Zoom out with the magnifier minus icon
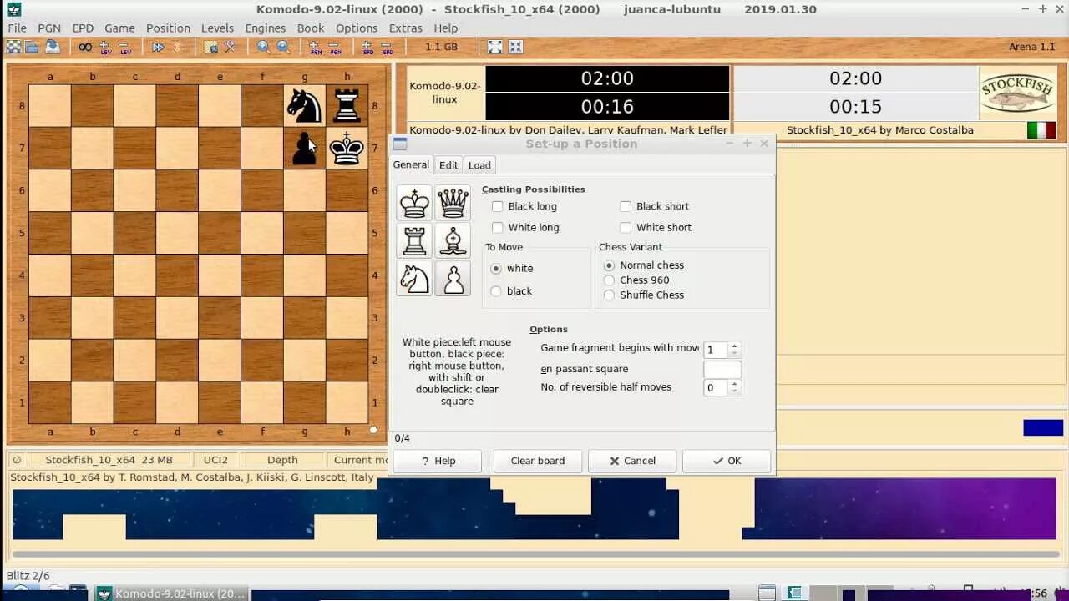Viewport: 1069px width, 601px height. pyautogui.click(x=283, y=47)
